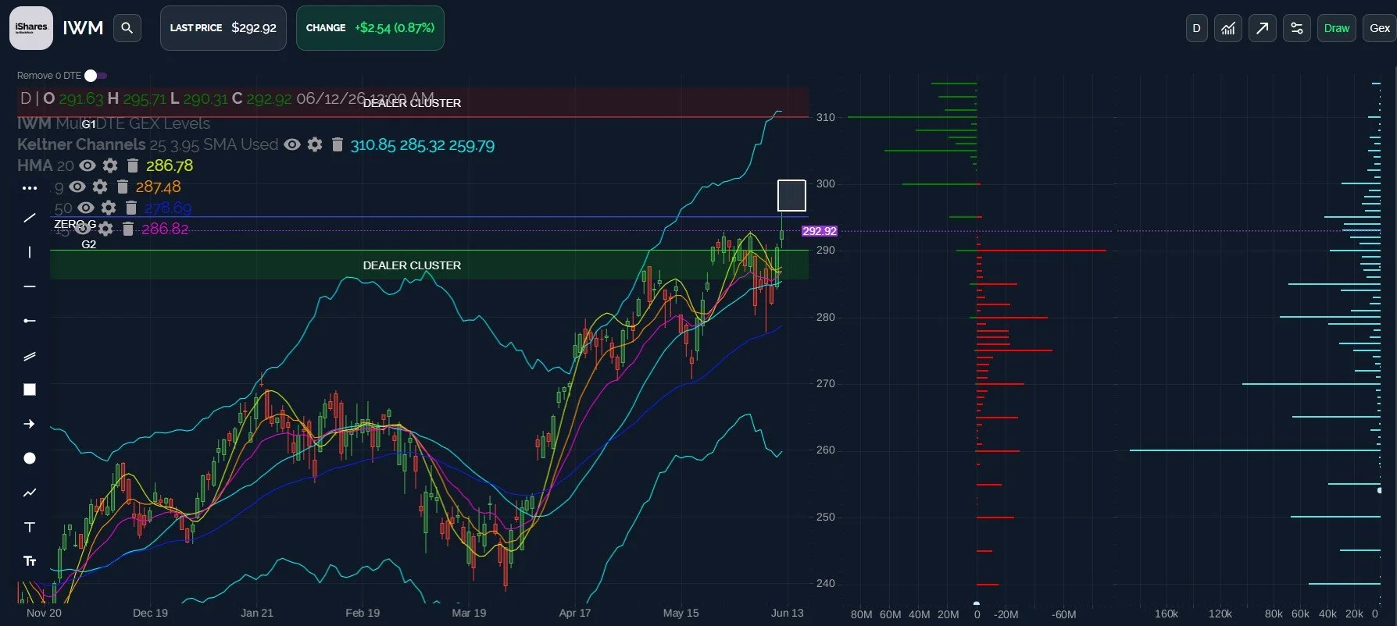
Task: Click the IWM ticker symbol
Action: point(83,28)
